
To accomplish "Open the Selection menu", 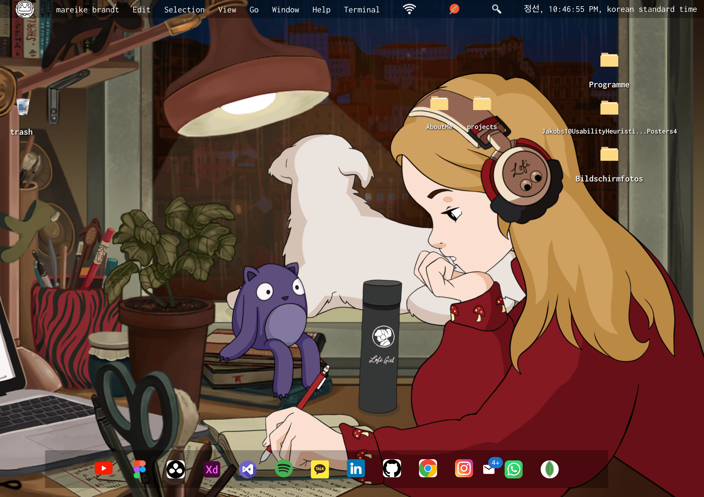I will 184,10.
